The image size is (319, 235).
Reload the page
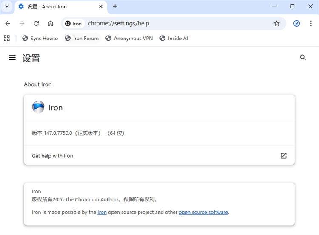click(36, 23)
